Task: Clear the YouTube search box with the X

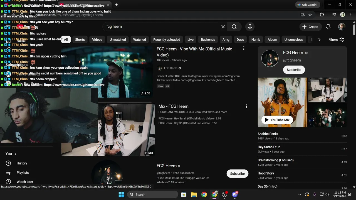Action: coord(223,27)
